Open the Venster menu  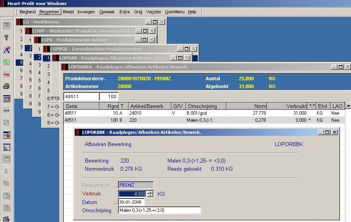pyautogui.click(x=154, y=12)
